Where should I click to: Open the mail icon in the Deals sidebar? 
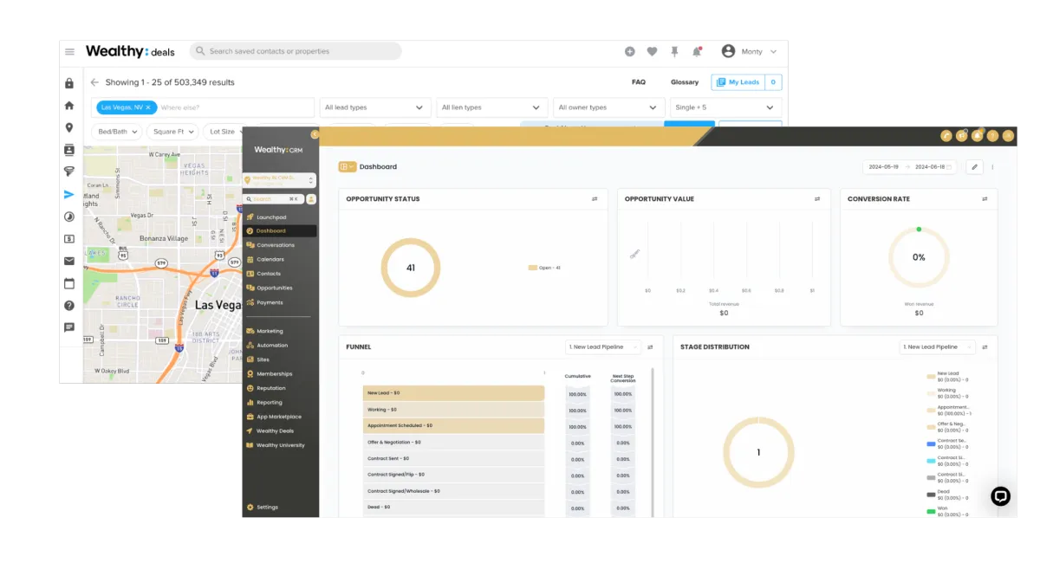69,261
